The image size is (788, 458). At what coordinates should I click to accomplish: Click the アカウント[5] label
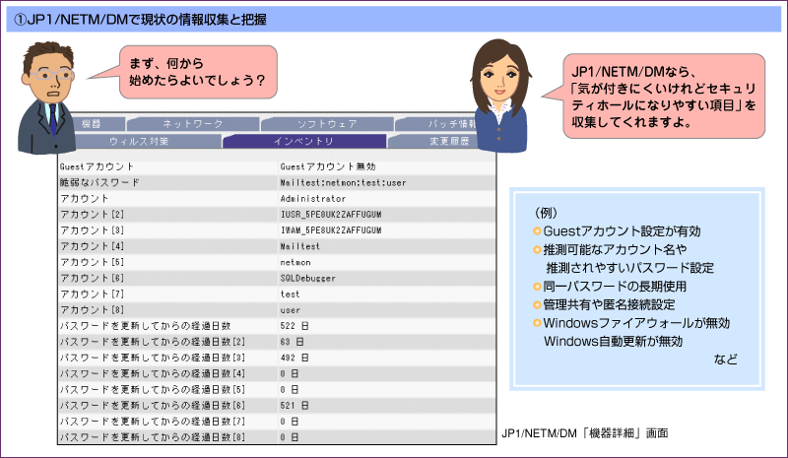(92, 262)
